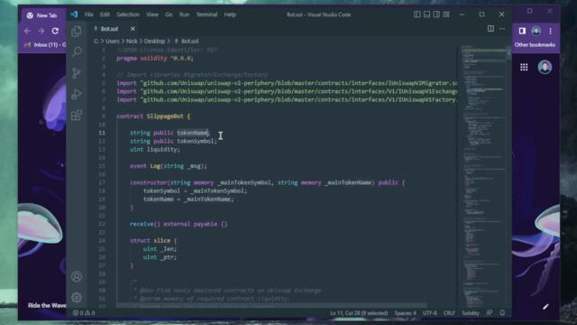Open the Google apps grid

click(524, 67)
